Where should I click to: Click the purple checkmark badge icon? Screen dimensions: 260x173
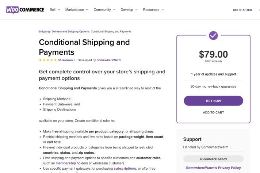click(x=213, y=35)
